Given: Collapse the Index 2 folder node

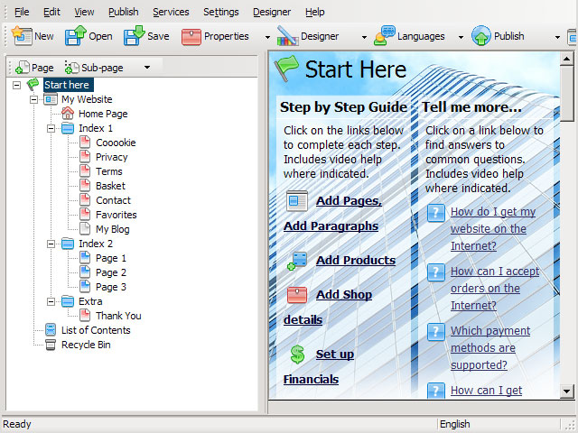Looking at the screenshot, I should [x=51, y=244].
